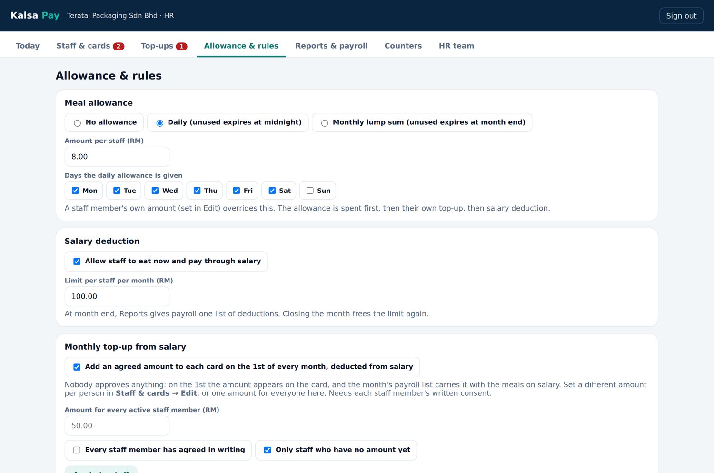Select the Allowance & rules tab
The height and width of the screenshot is (473, 714).
point(241,46)
